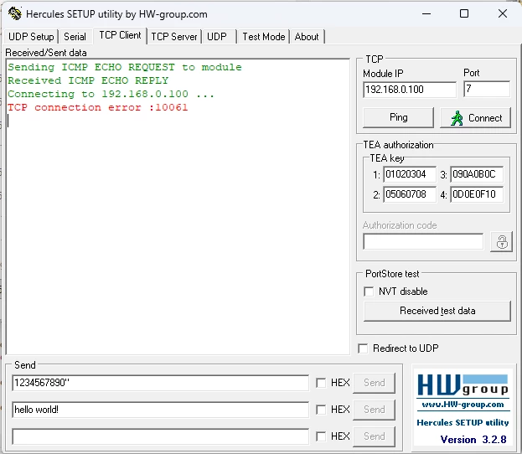Viewport: 522px width, 454px height.
Task: Select the TCP Client tab
Action: pyautogui.click(x=120, y=35)
